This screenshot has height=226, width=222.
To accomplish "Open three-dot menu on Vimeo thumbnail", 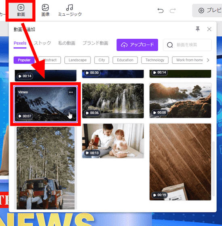I will coord(71,92).
